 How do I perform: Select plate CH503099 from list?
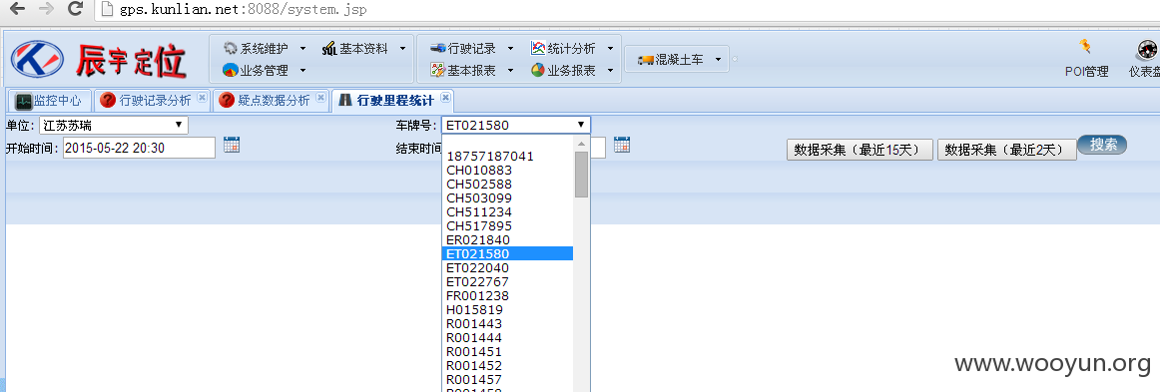pyautogui.click(x=507, y=198)
